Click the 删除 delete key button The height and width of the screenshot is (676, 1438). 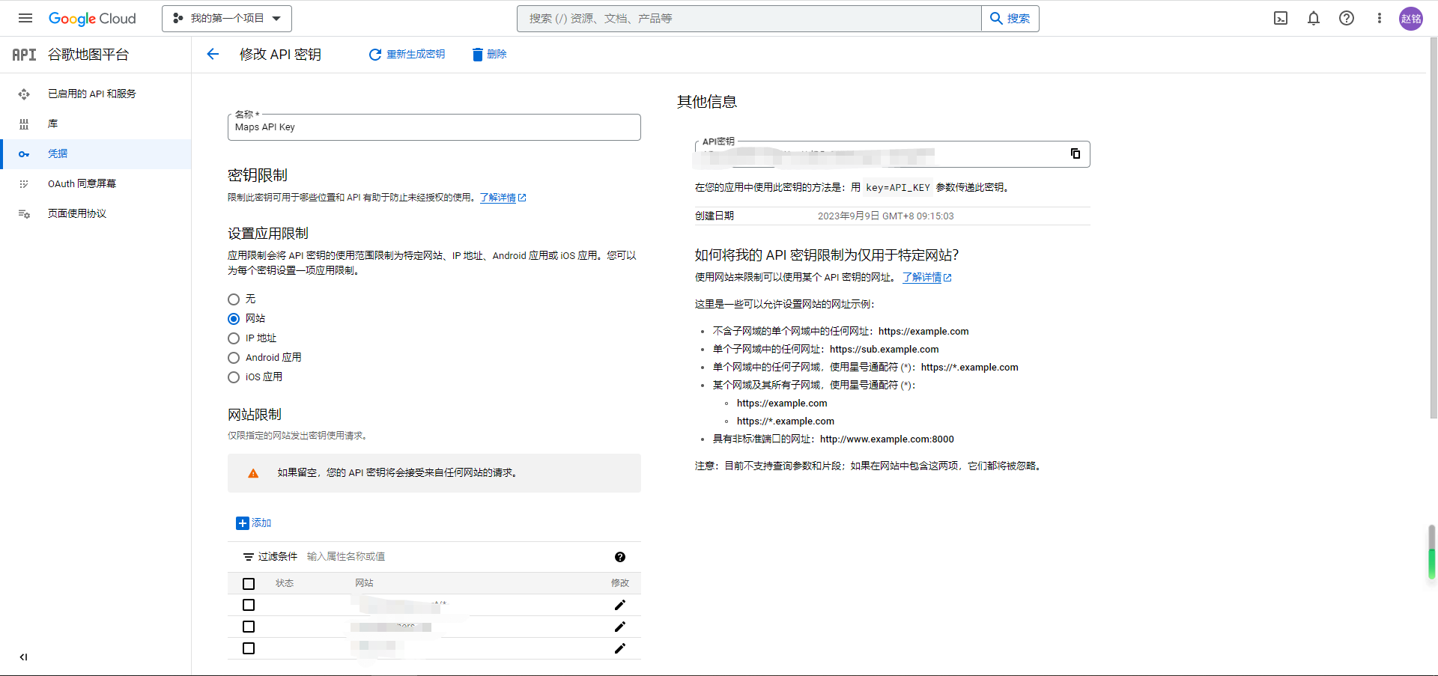pos(489,54)
